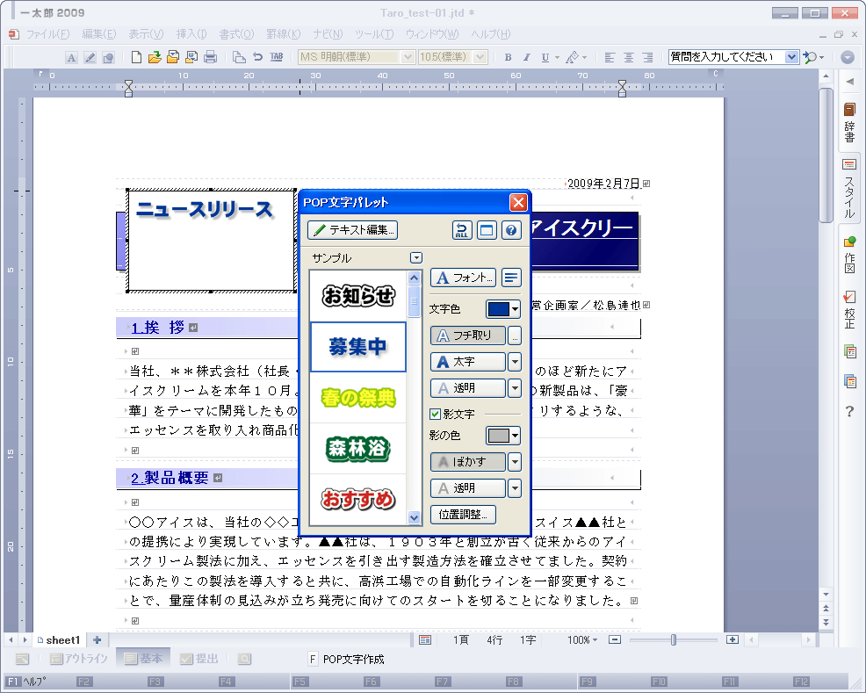
Task: Open the ツール(T) menu
Action: pyautogui.click(x=374, y=34)
